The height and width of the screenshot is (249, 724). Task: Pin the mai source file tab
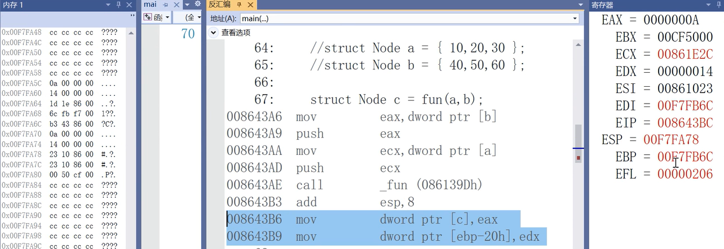pos(166,5)
